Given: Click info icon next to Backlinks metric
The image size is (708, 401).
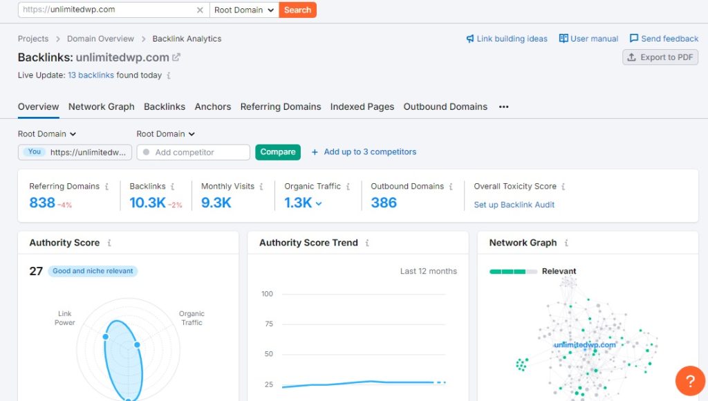Looking at the screenshot, I should 172,187.
